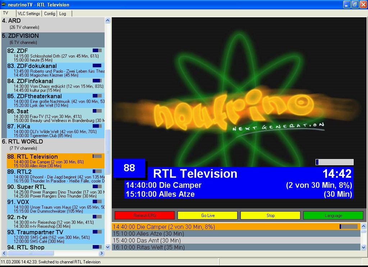Click the channel list horizontal scrollbar thumb
The height and width of the screenshot is (267, 368).
[x=31, y=253]
